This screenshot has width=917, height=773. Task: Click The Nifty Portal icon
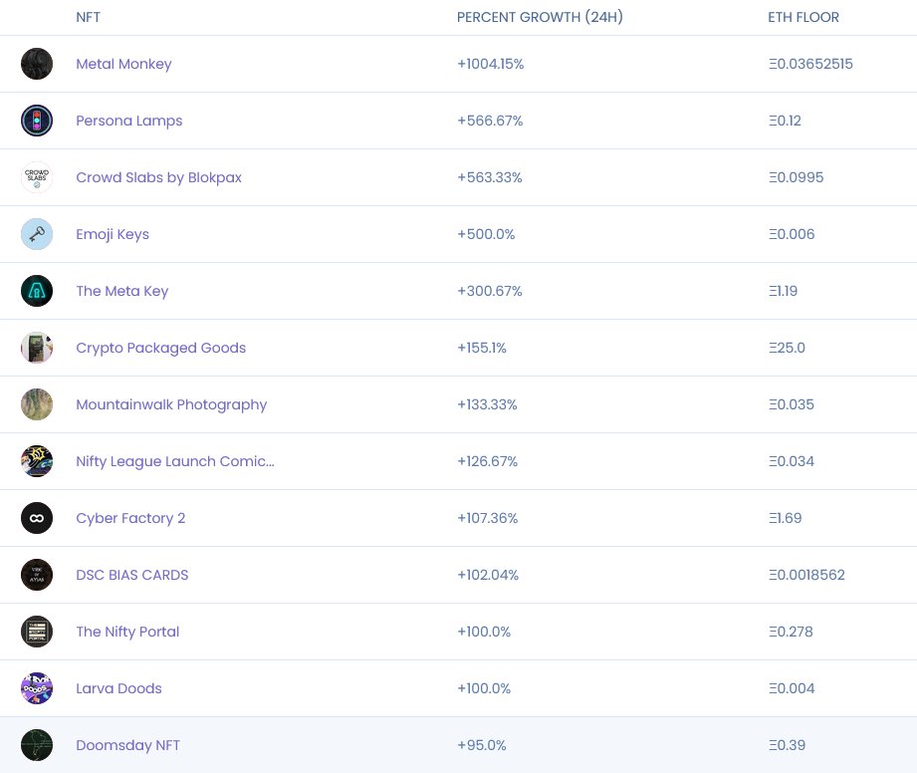coord(37,631)
